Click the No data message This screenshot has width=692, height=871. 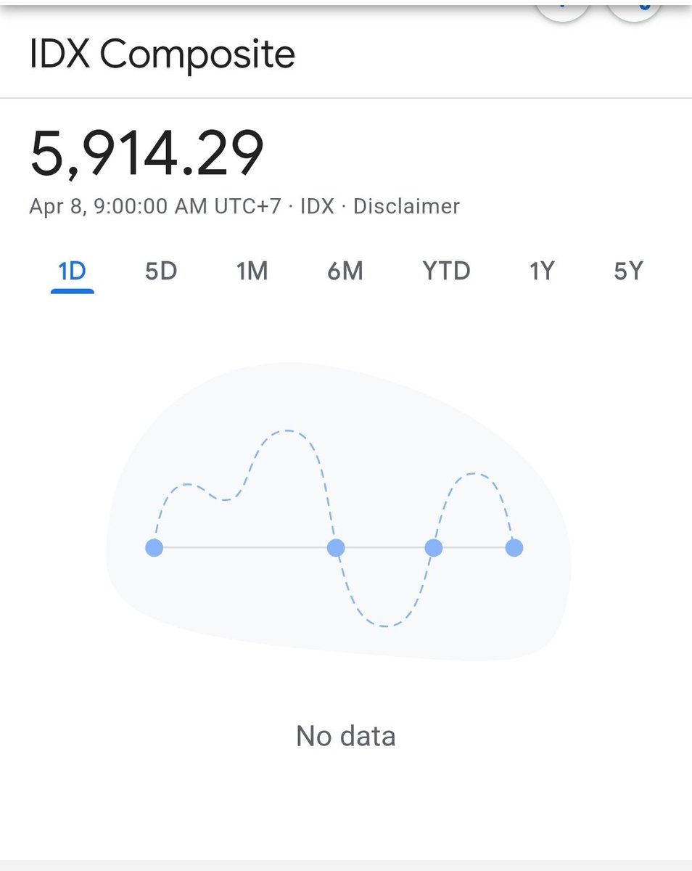point(345,735)
